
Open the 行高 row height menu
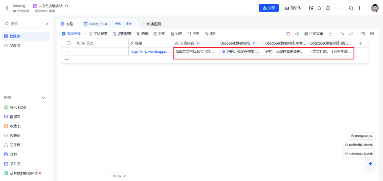(193, 34)
